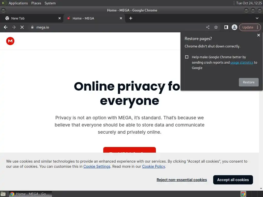Switch to the New Tab tab

tap(32, 18)
